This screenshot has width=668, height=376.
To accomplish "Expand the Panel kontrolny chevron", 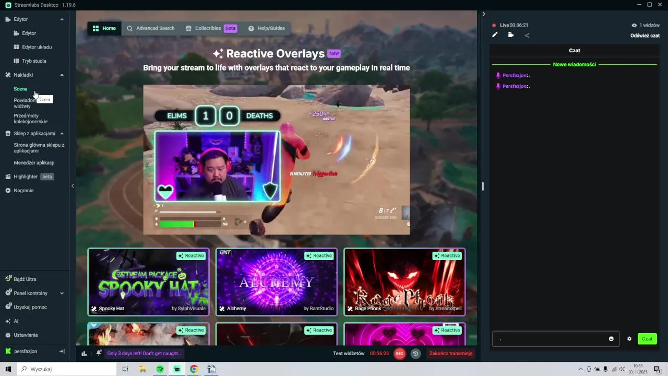I will tap(62, 293).
